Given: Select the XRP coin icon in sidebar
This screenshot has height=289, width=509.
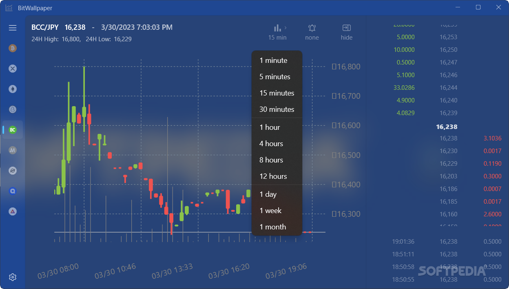Looking at the screenshot, I should tap(13, 69).
